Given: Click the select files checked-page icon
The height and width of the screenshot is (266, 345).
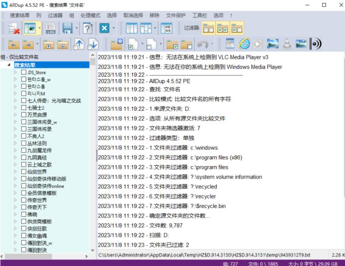Looking at the screenshot, I should pos(133,44).
